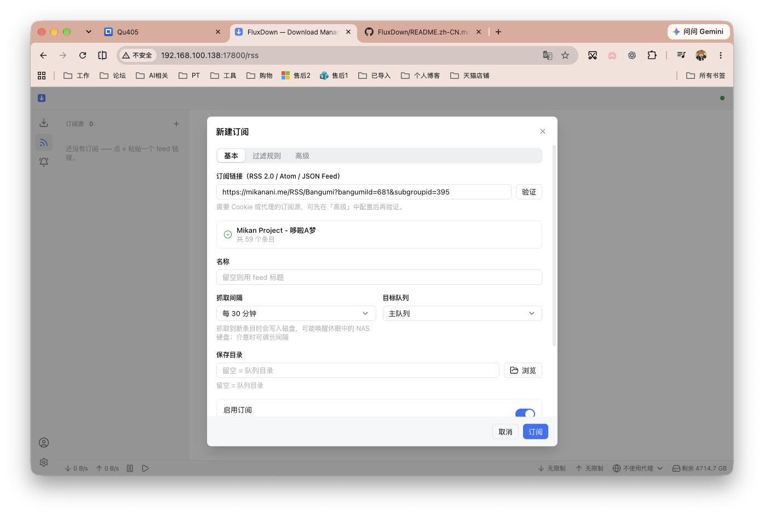Open the AI相关 bookmarks folder
Screen dimensions: 764x516
pos(152,76)
